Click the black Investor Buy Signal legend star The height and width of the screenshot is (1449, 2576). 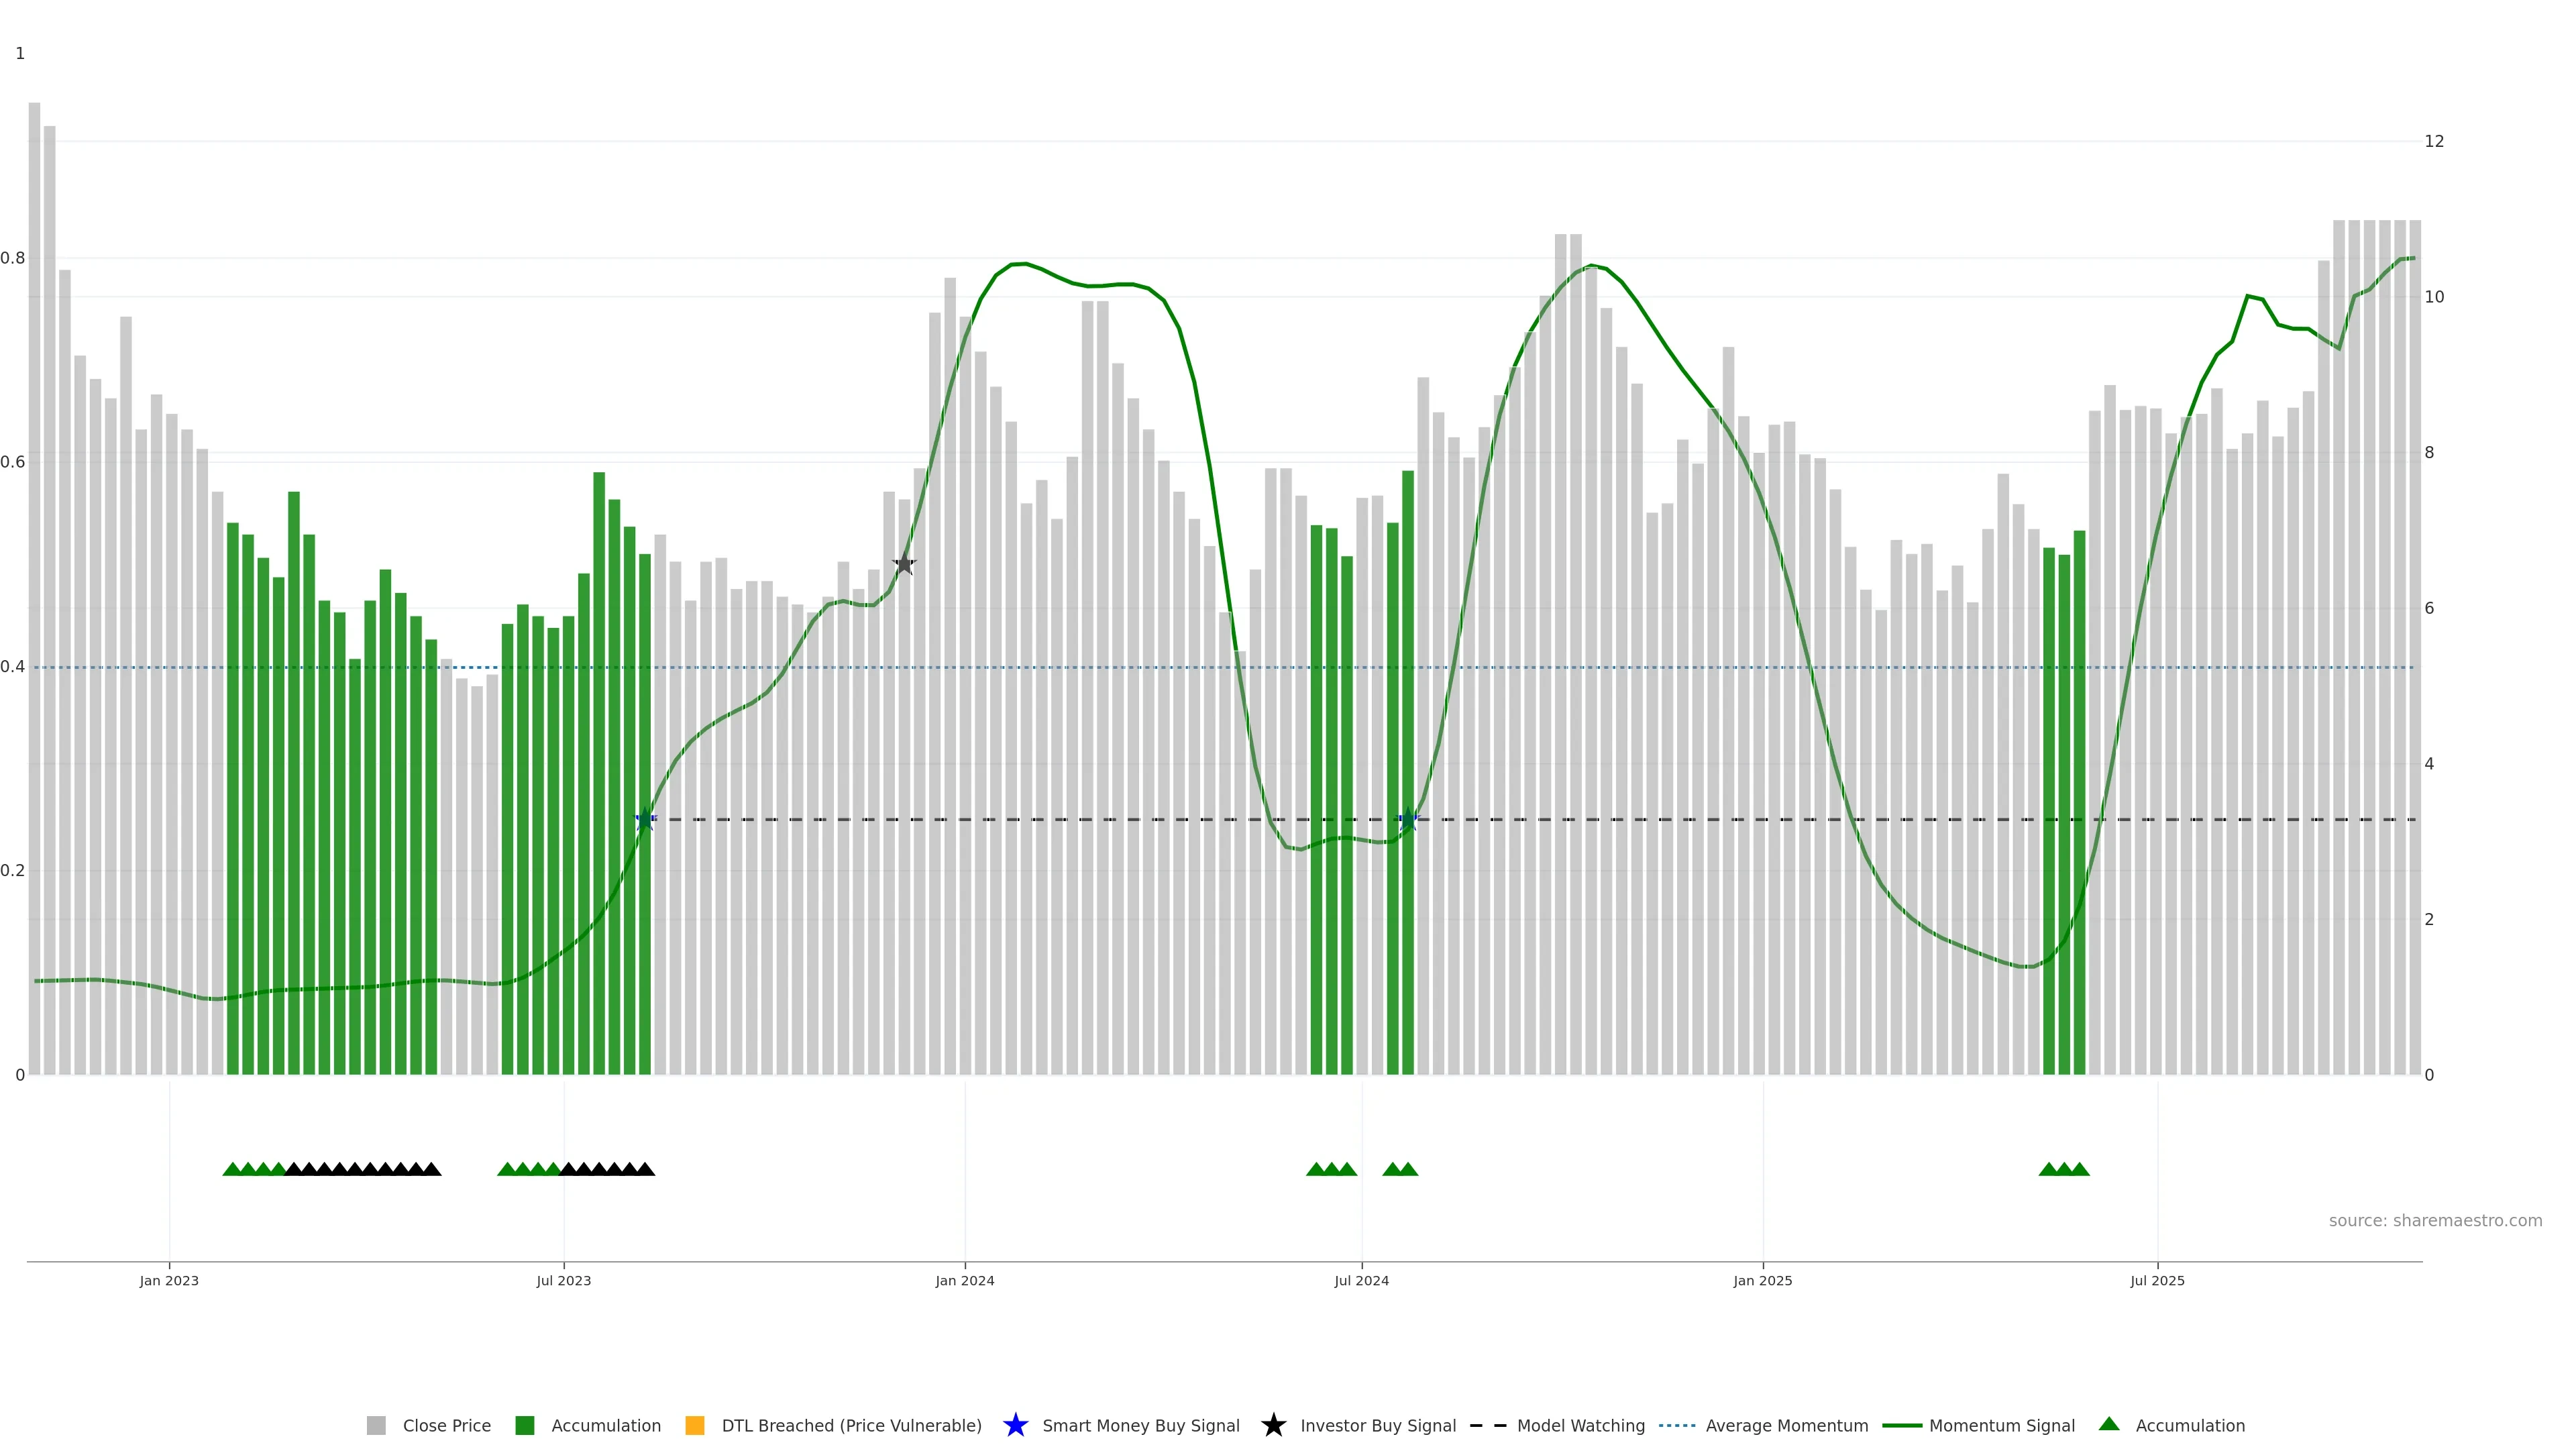tap(1273, 1426)
